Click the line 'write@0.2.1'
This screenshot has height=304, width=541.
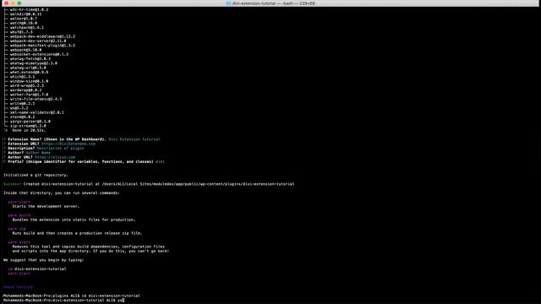[x=22, y=104]
